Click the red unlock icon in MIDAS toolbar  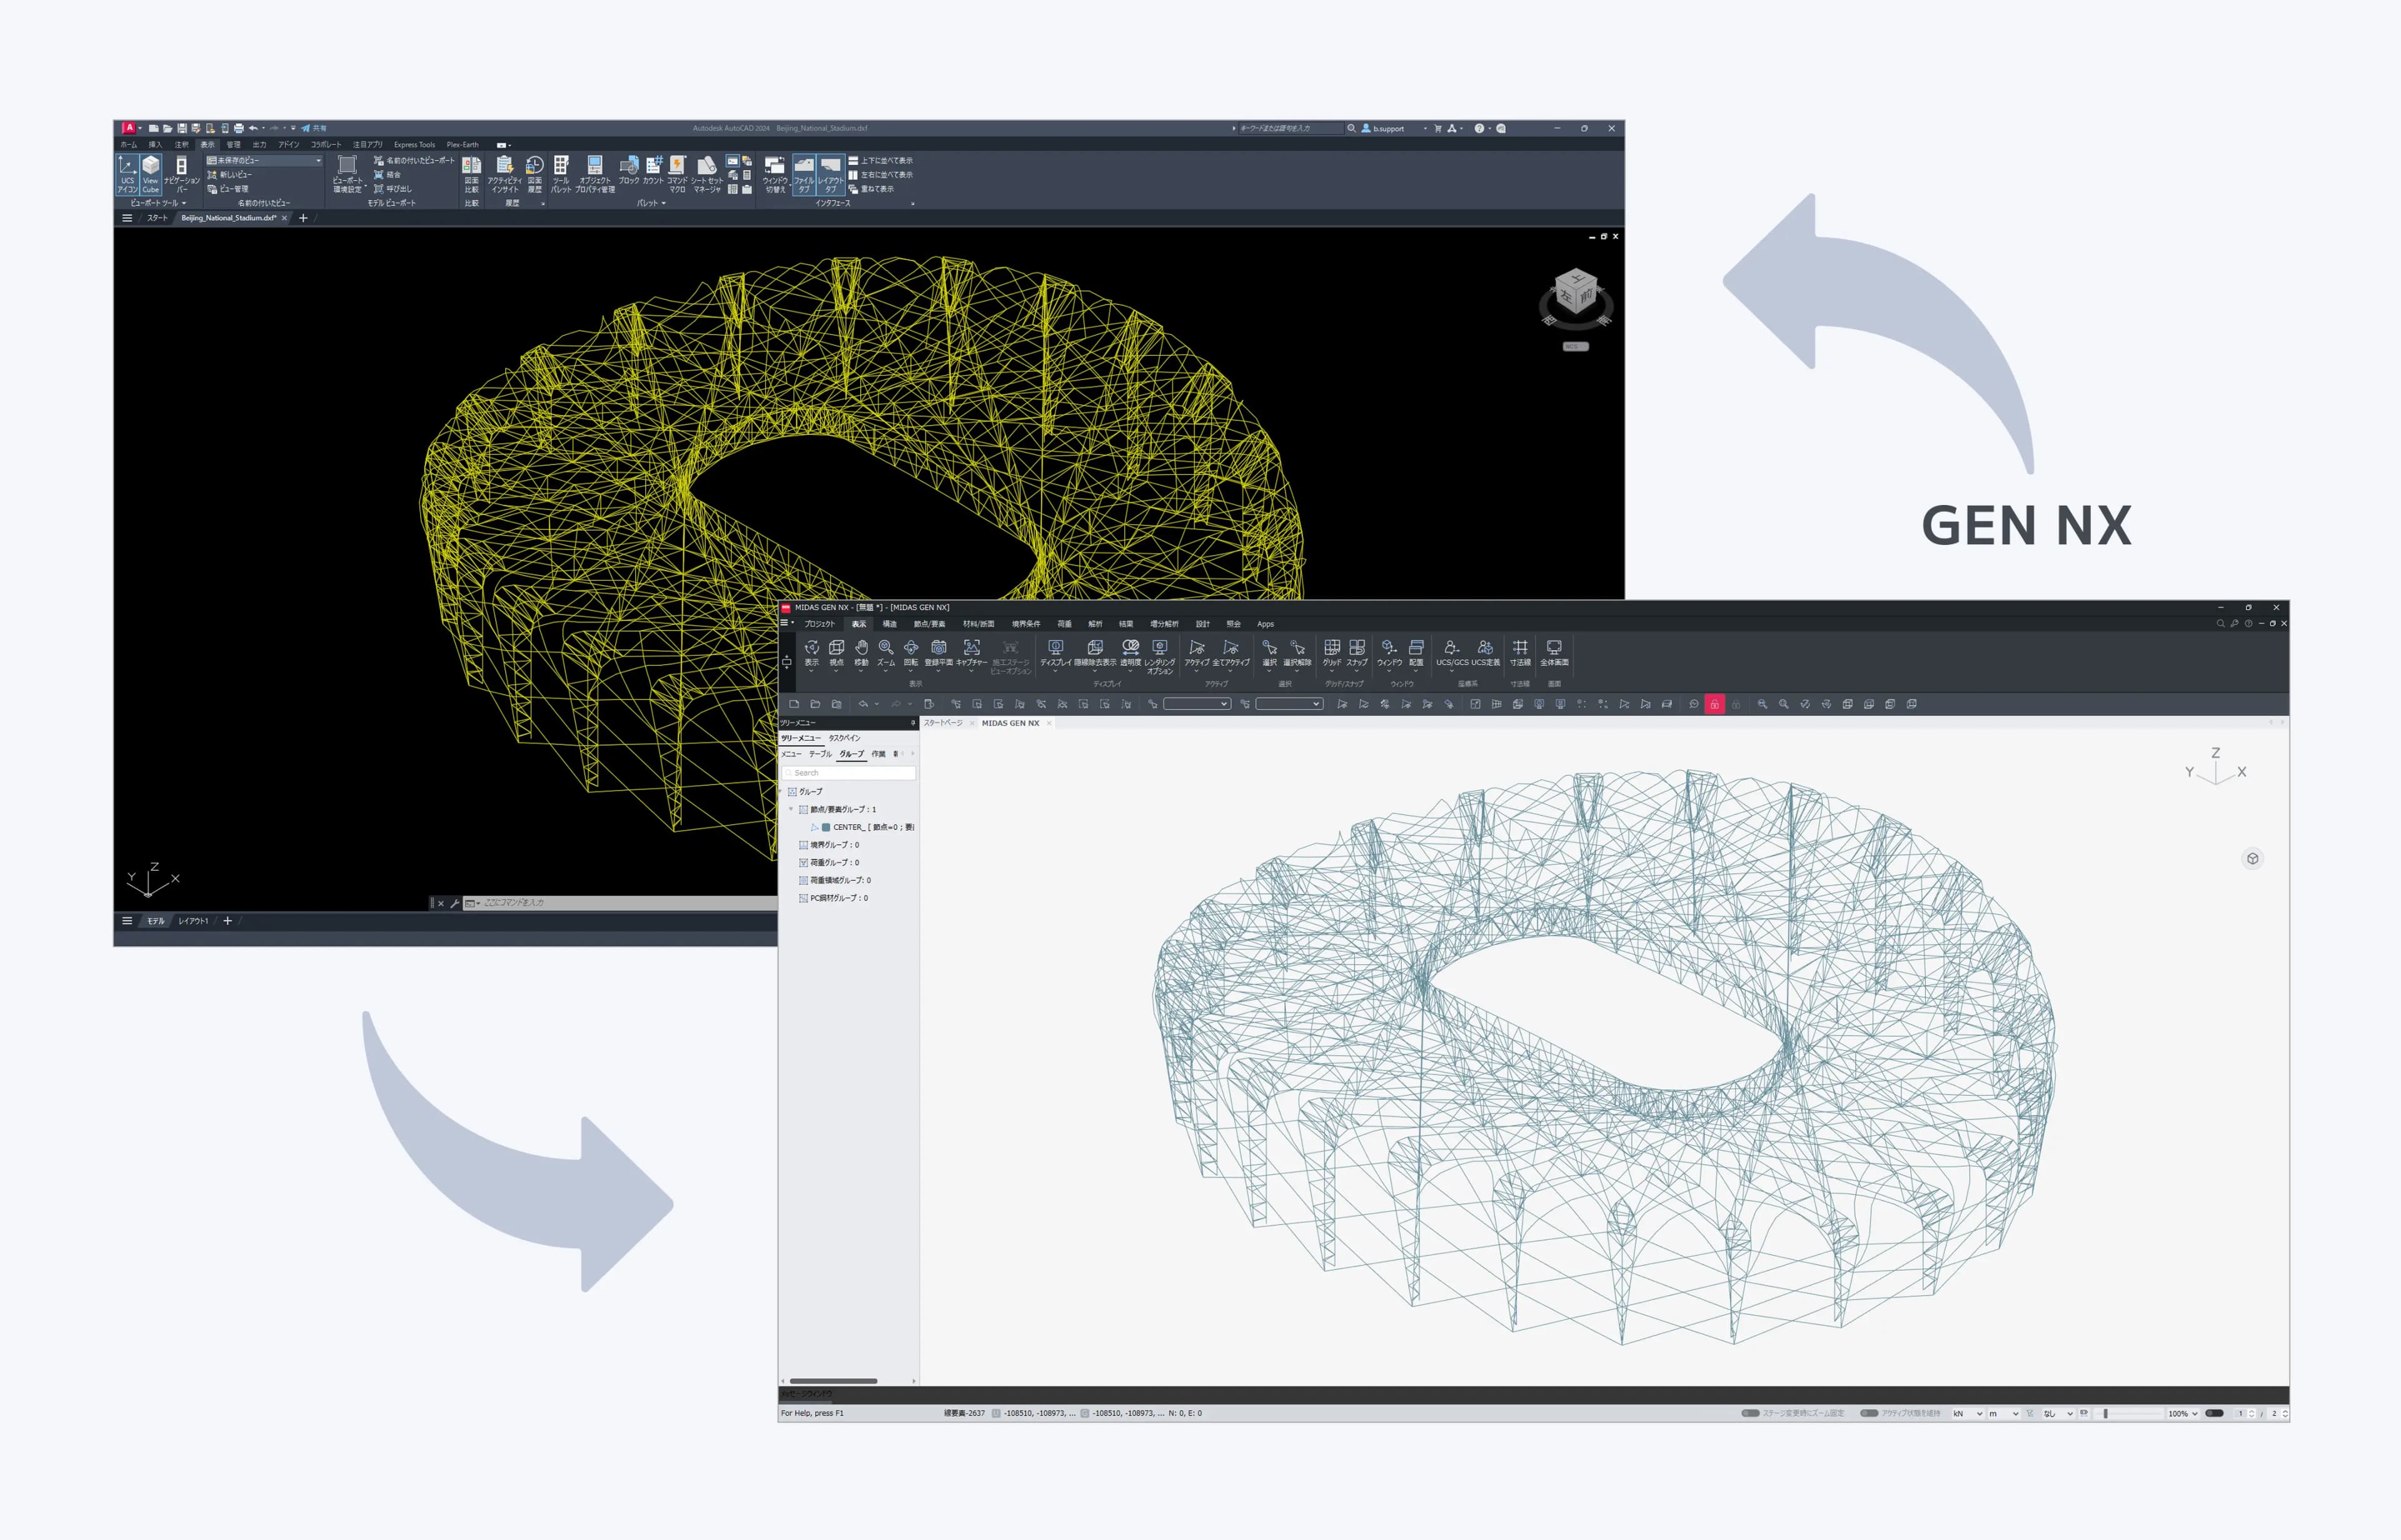click(x=1714, y=704)
